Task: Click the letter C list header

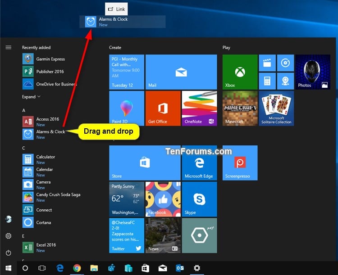Action: click(23, 148)
